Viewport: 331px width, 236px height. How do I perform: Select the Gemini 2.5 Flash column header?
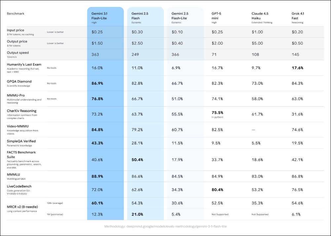(x=139, y=16)
